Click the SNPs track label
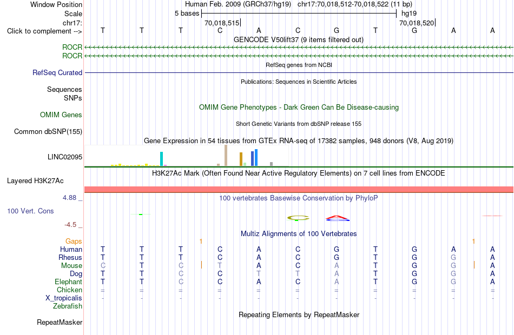514x335 pixels. [x=73, y=98]
